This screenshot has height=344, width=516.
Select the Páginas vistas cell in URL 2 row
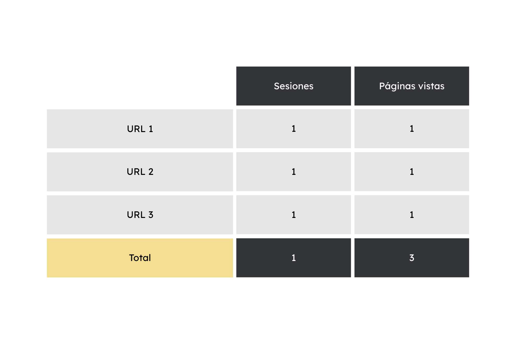(x=411, y=172)
